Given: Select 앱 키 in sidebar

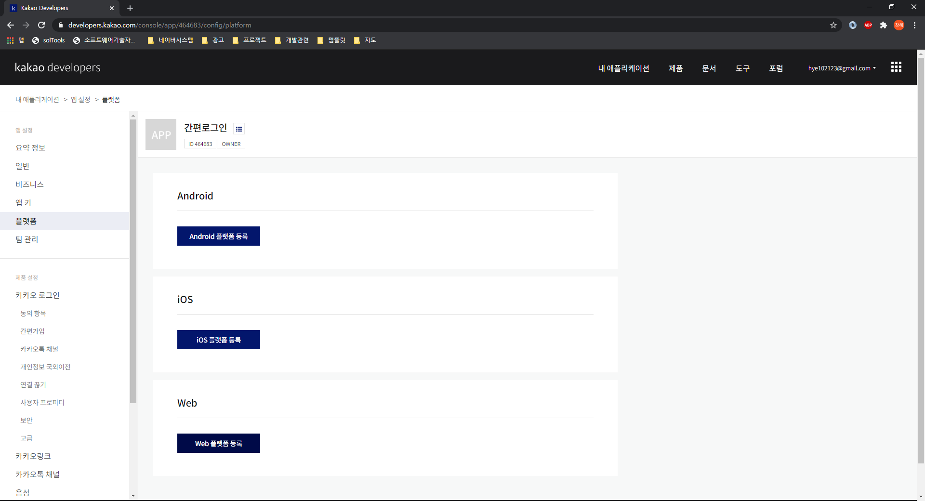Looking at the screenshot, I should tap(65, 203).
